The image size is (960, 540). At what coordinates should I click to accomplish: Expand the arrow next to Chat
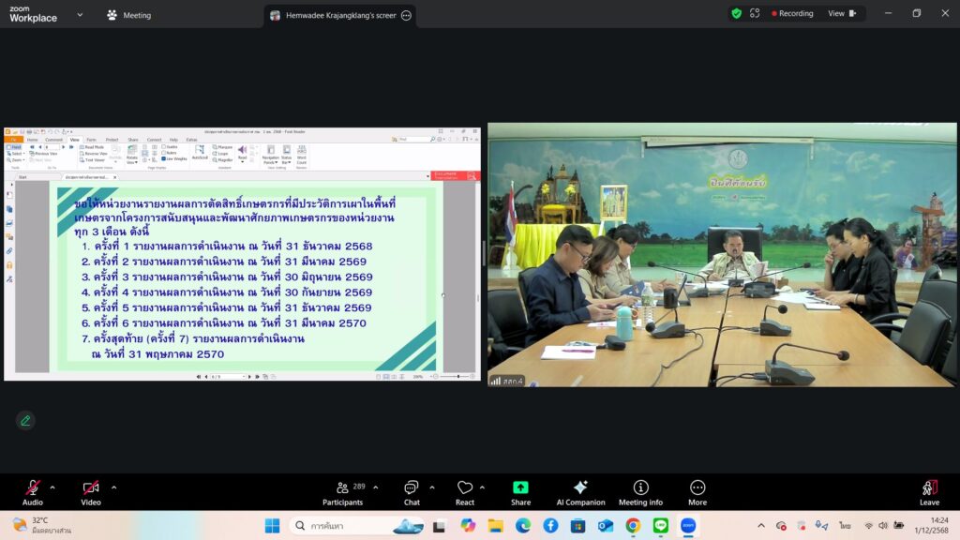432,487
